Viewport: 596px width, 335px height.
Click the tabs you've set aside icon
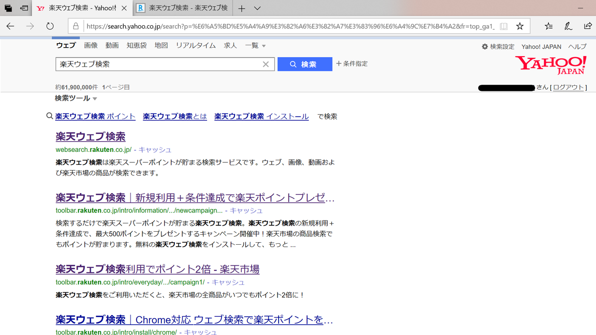tap(8, 8)
